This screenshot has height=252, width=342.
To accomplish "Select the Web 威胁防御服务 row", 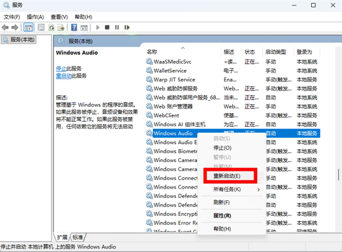I will [233, 88].
